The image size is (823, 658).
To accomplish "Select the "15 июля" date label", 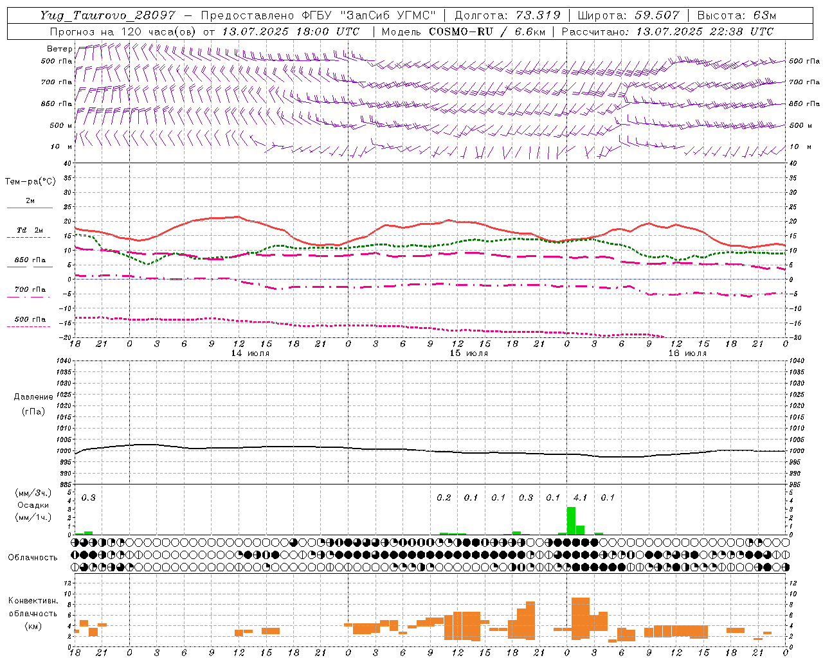I will coord(469,353).
